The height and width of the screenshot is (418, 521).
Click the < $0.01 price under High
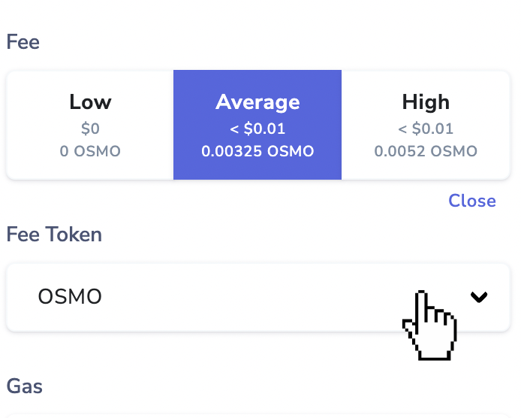click(426, 129)
